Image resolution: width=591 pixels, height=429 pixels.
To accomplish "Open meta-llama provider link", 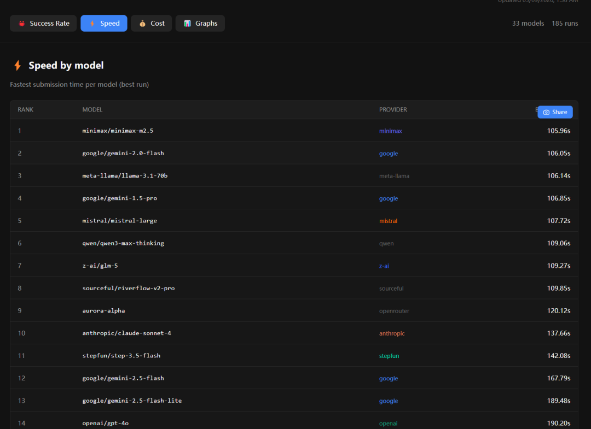I will coord(394,176).
